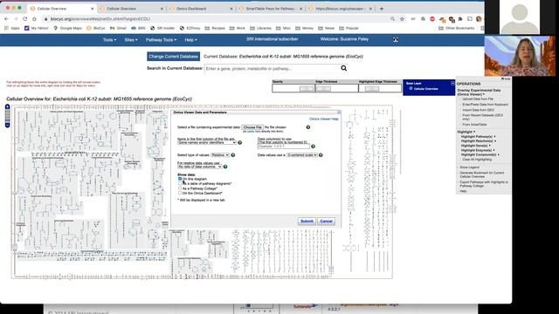Close the Omics Viewer dialog with X icon

[x=339, y=113]
